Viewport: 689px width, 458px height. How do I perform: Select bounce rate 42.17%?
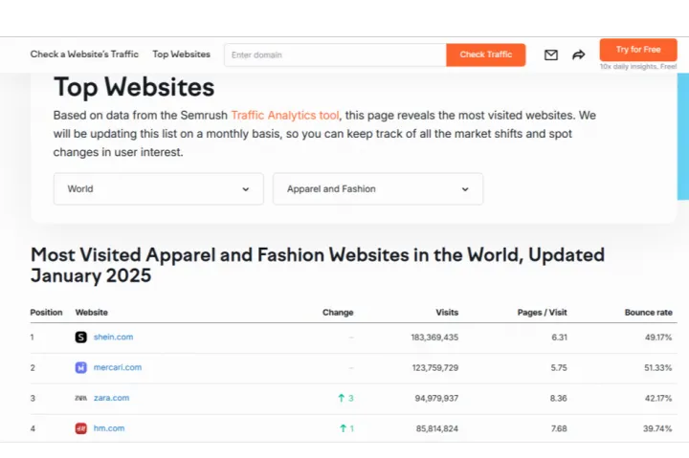coord(658,398)
